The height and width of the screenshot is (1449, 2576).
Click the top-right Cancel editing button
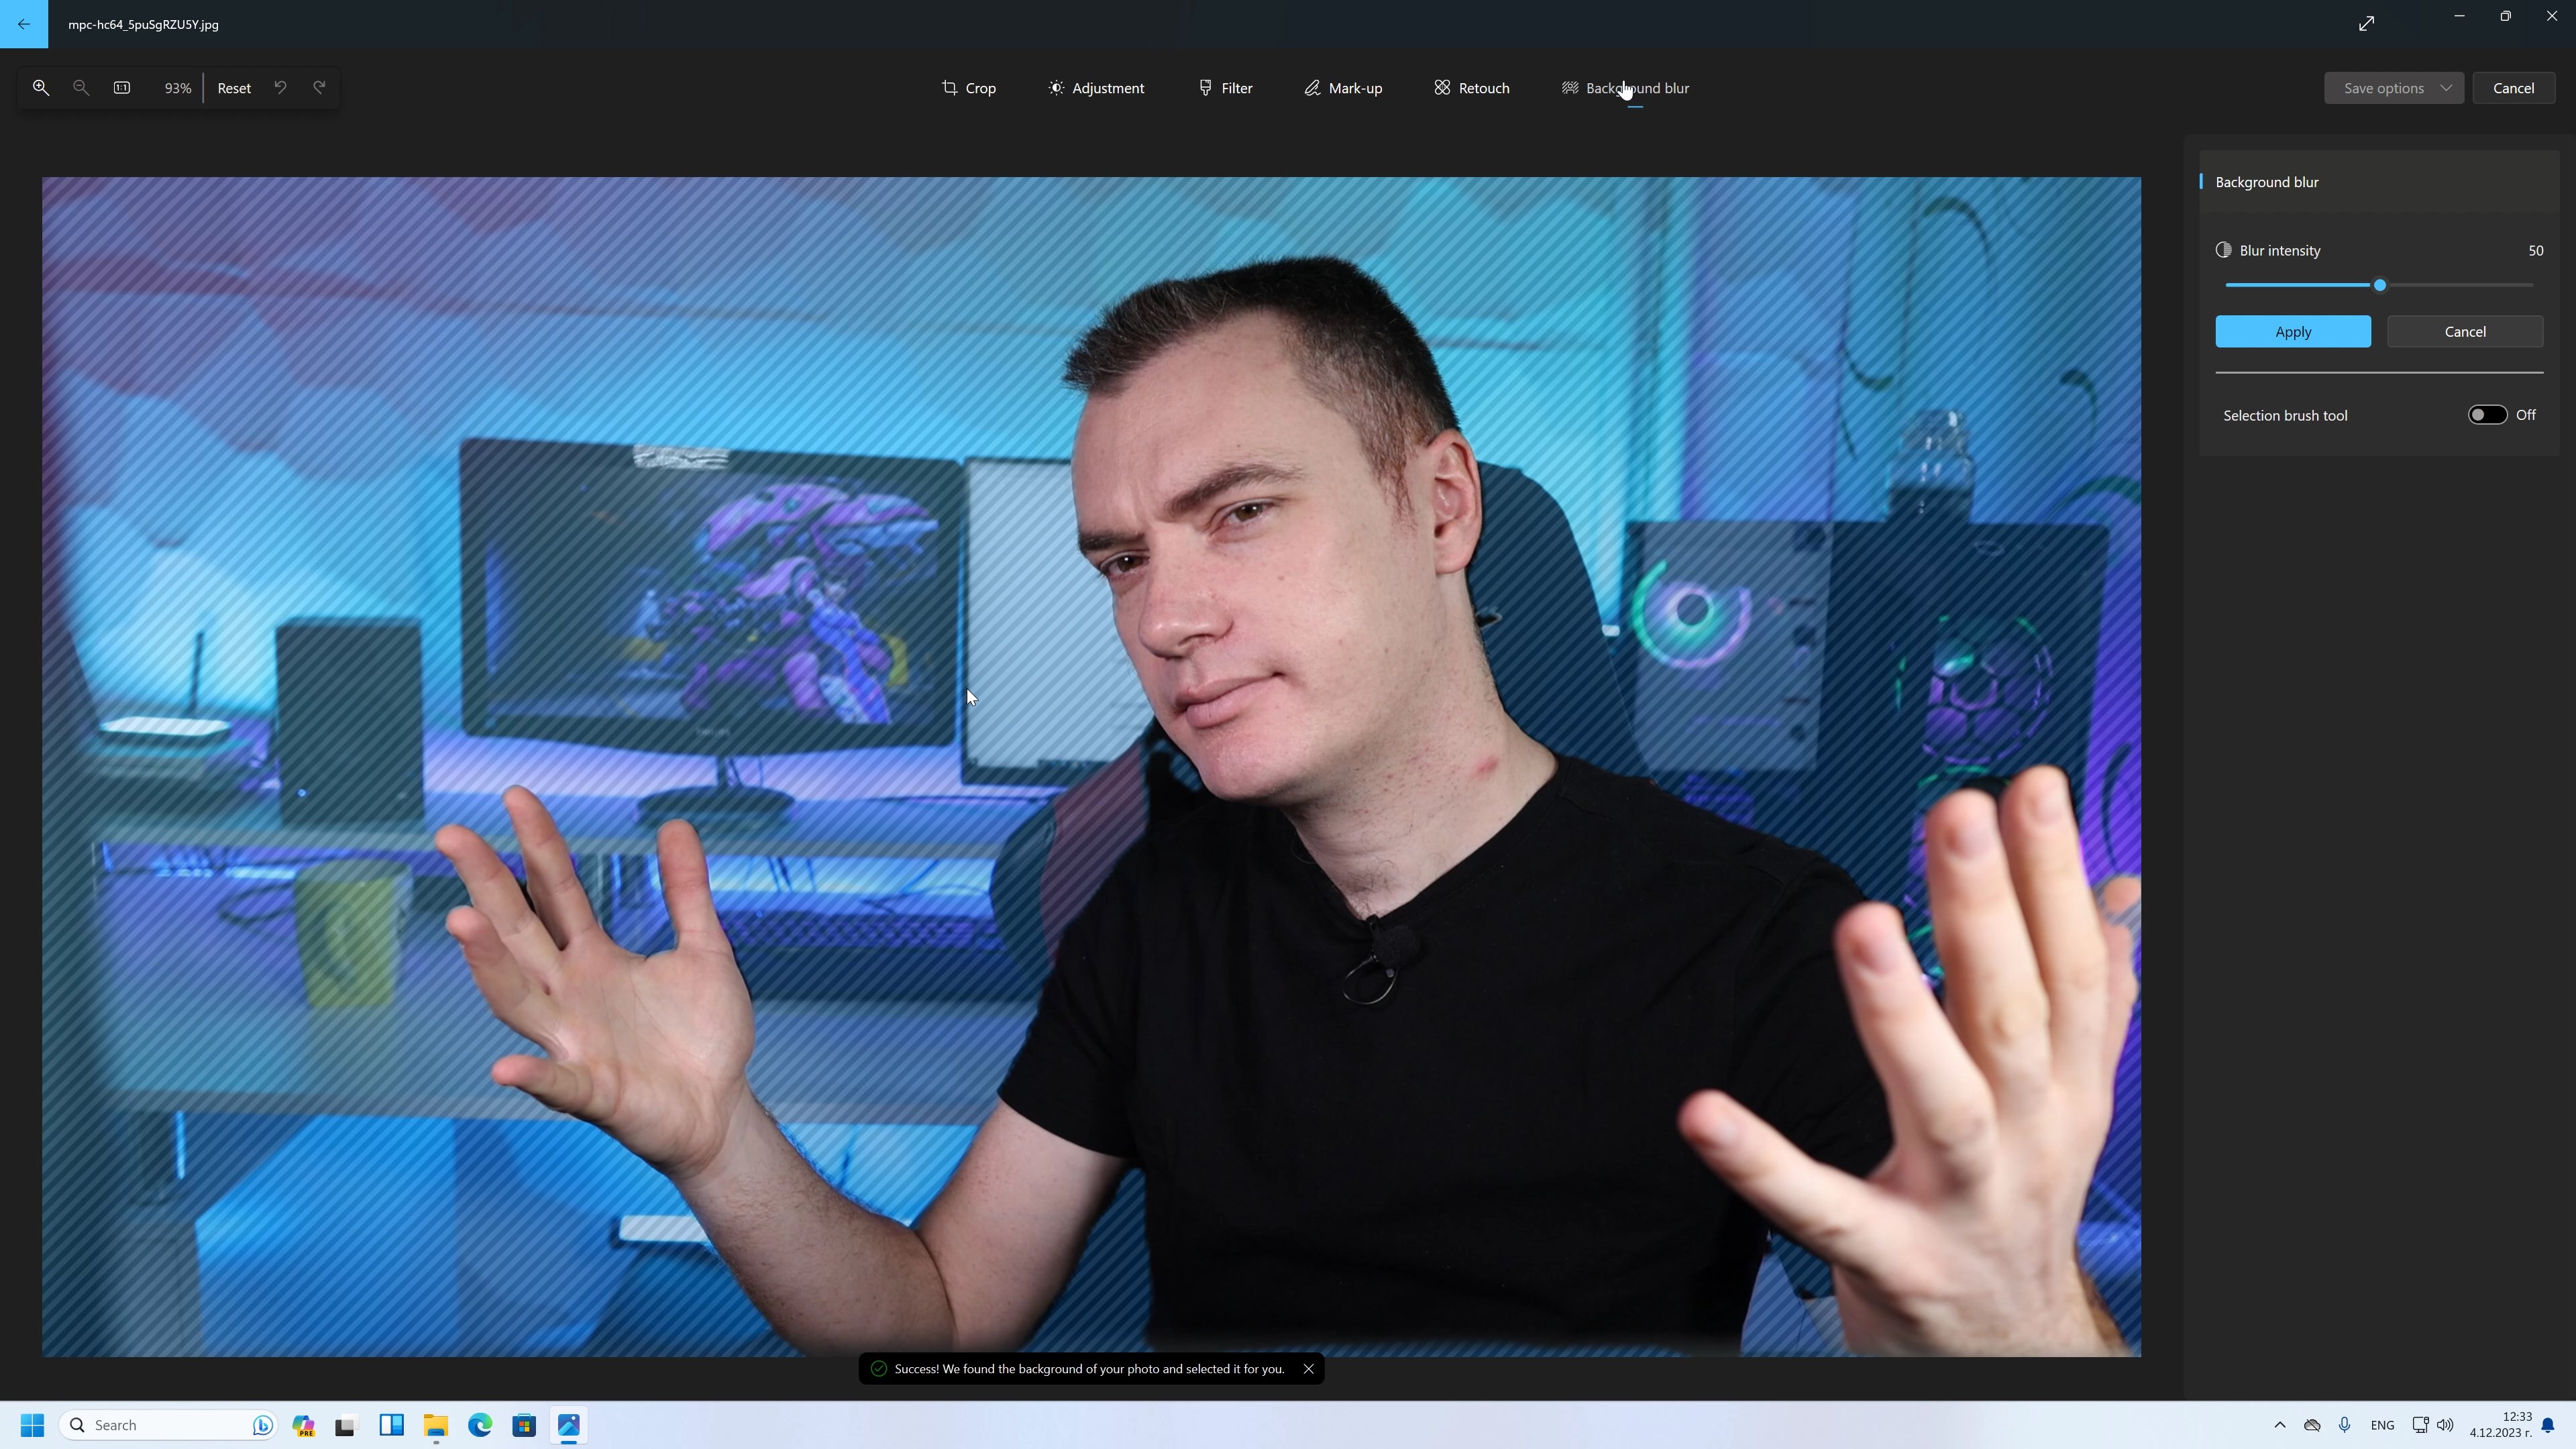(x=2513, y=88)
